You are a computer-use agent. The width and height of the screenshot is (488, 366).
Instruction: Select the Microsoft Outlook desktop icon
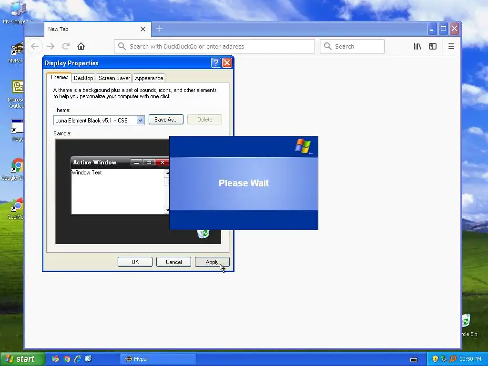tap(16, 94)
